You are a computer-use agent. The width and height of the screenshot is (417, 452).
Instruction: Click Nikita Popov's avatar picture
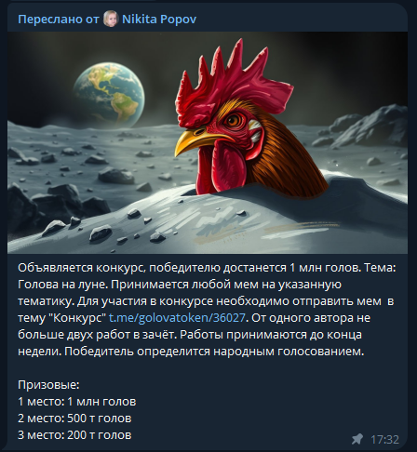point(111,19)
